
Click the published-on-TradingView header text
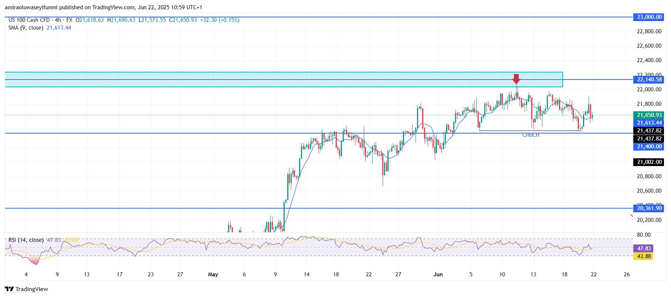[103, 7]
